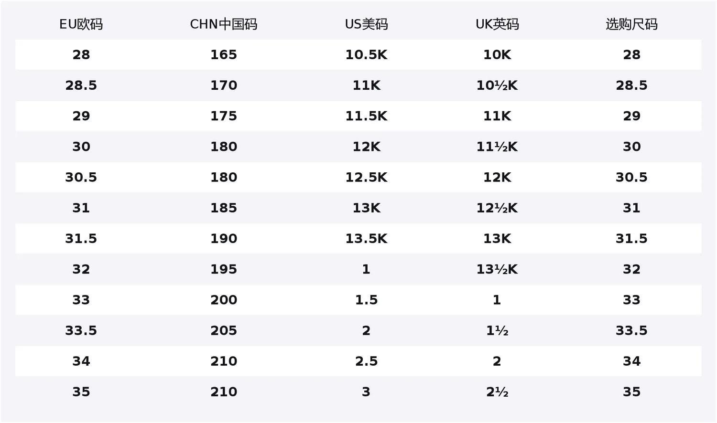Select purchase size 28.5 in last column
Viewport: 717px width, 423px height.
click(x=631, y=85)
